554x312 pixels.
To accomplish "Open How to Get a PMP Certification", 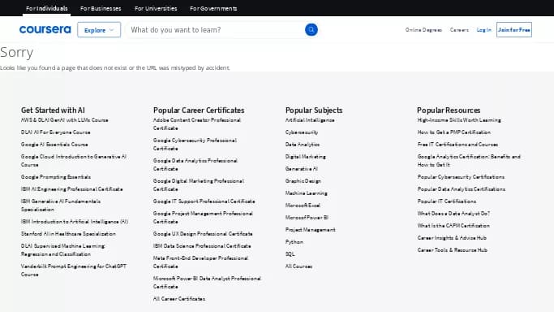I will 454,132.
